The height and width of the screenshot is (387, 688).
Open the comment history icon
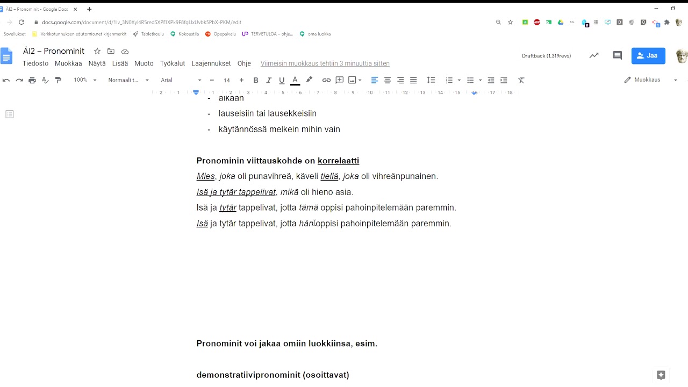[618, 55]
